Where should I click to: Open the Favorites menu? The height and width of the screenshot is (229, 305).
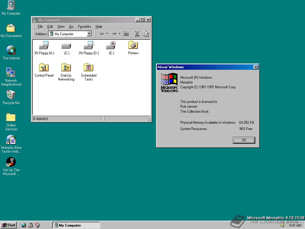84,27
